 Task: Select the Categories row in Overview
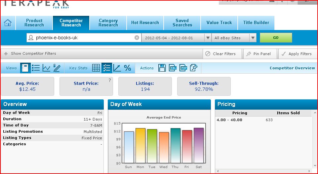[52, 144]
